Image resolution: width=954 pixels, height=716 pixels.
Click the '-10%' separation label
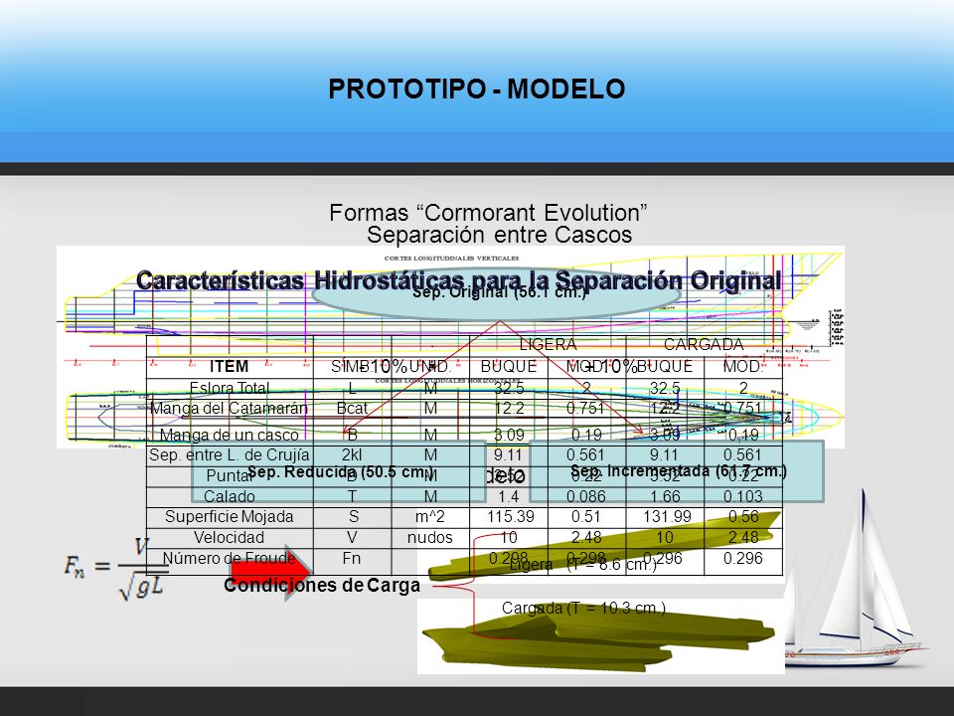point(384,367)
